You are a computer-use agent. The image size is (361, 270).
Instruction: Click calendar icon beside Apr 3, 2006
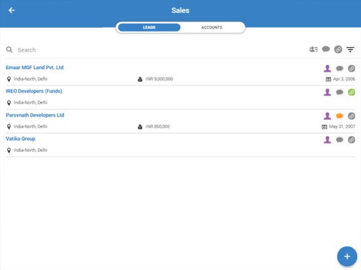point(328,79)
